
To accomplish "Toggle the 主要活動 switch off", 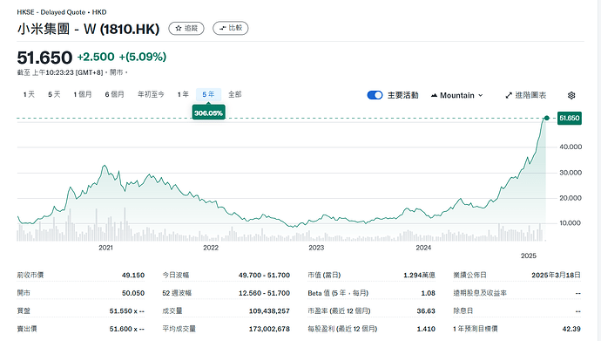I will (x=375, y=95).
